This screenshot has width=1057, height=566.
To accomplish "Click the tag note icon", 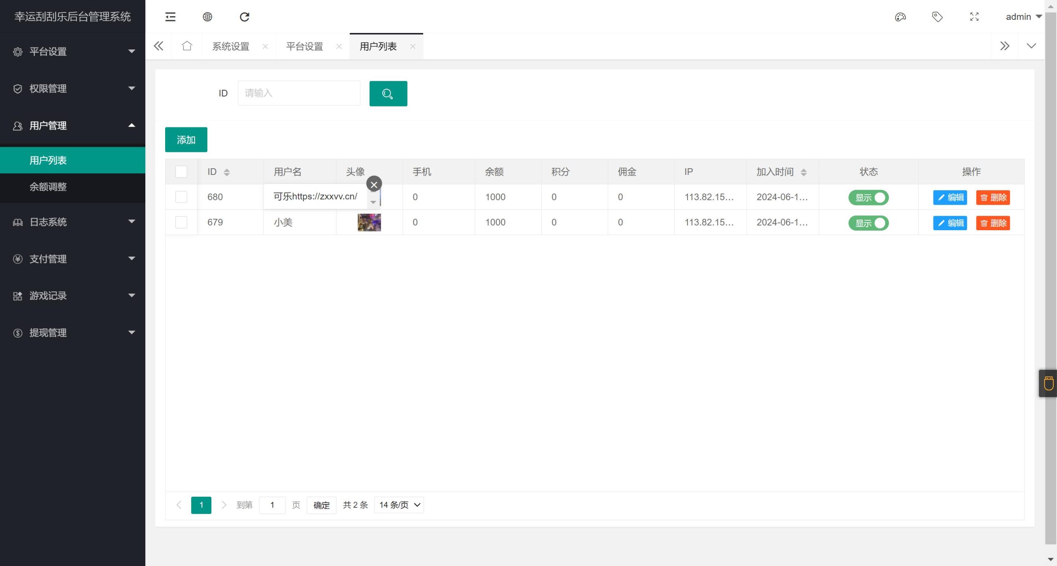I will [937, 17].
